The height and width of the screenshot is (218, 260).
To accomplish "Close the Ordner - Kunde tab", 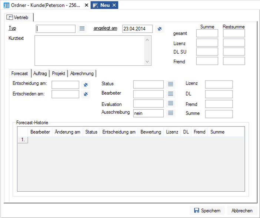I will [86, 5].
